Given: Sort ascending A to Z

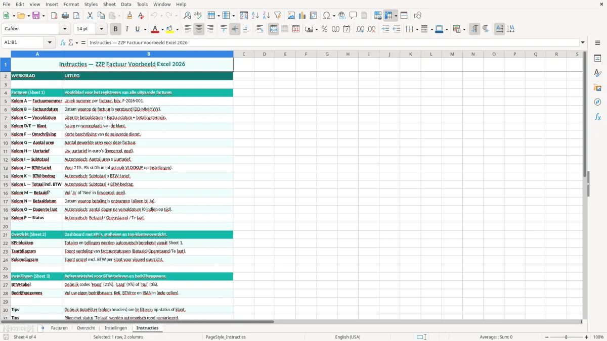Looking at the screenshot, I should [x=255, y=16].
